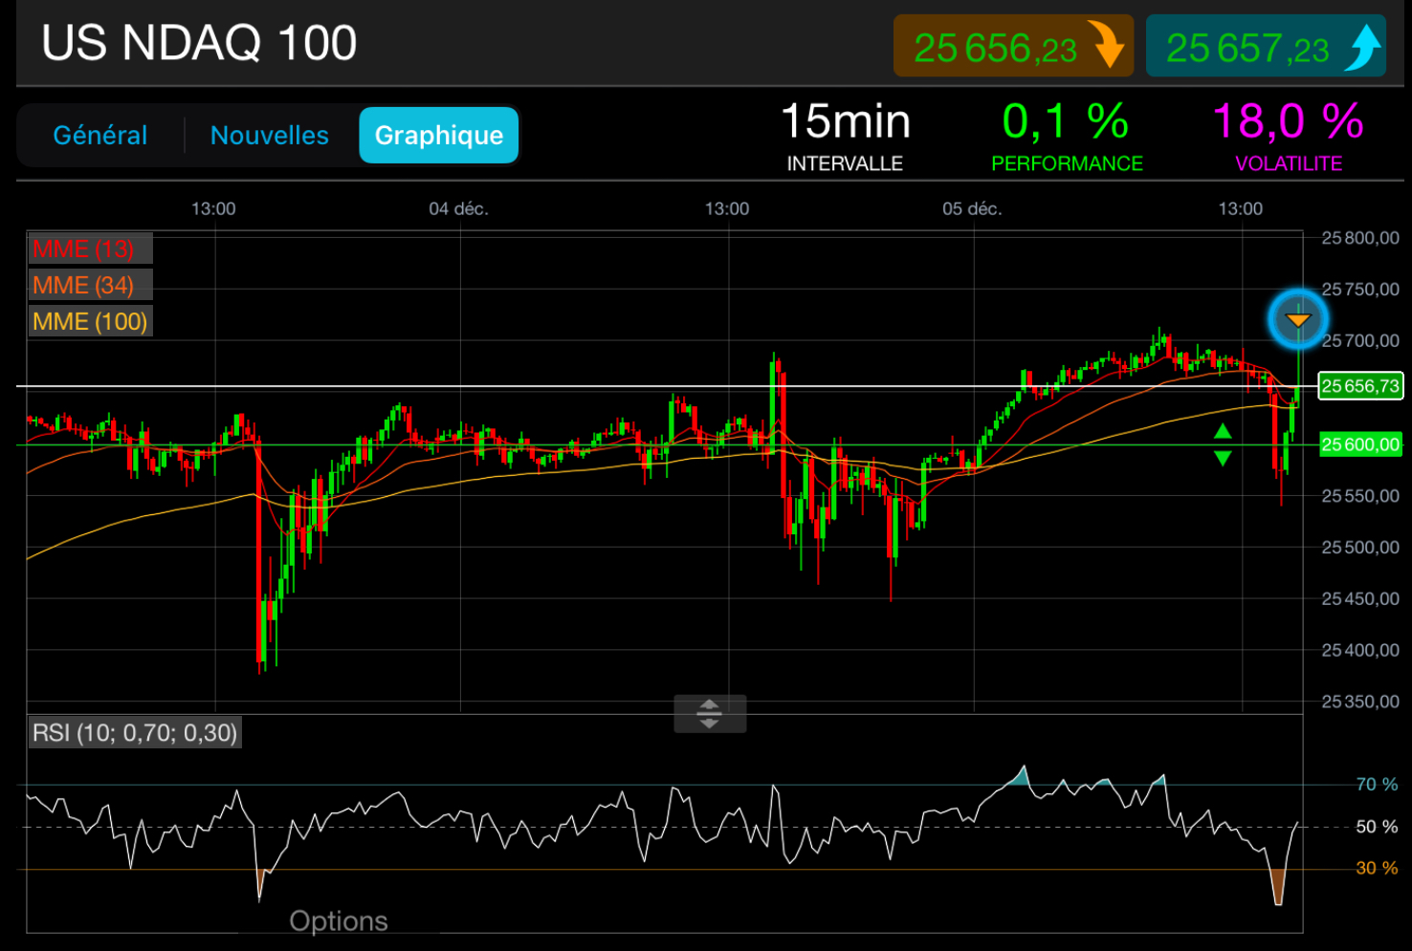The width and height of the screenshot is (1412, 951).
Task: Toggle the MME (34) indicator label
Action: 90,285
